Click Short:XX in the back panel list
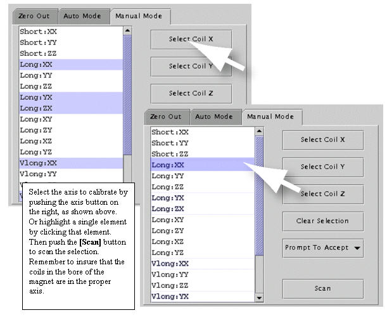 click(70, 31)
